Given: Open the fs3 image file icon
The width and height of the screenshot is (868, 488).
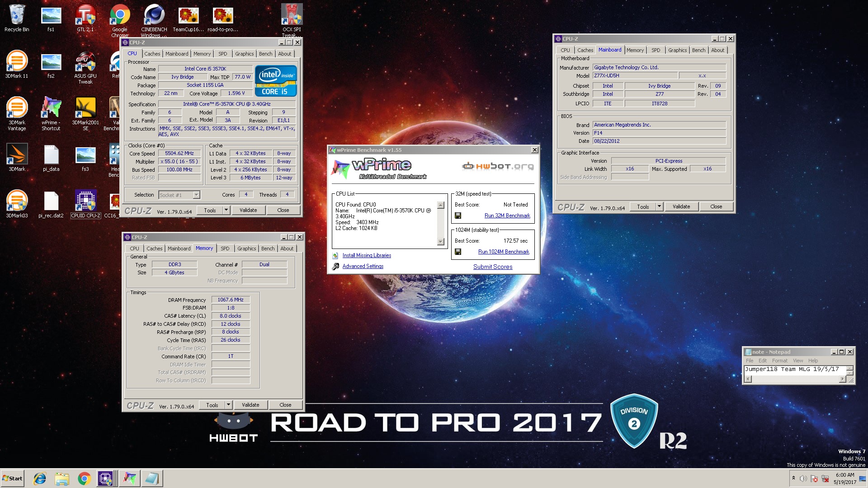Looking at the screenshot, I should (x=85, y=157).
